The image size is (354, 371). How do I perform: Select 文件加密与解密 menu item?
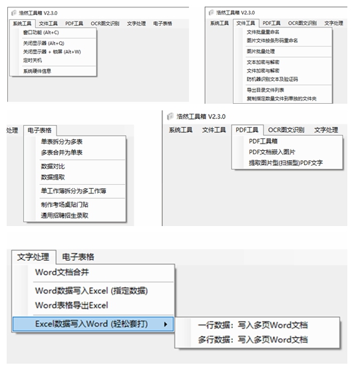tap(263, 70)
